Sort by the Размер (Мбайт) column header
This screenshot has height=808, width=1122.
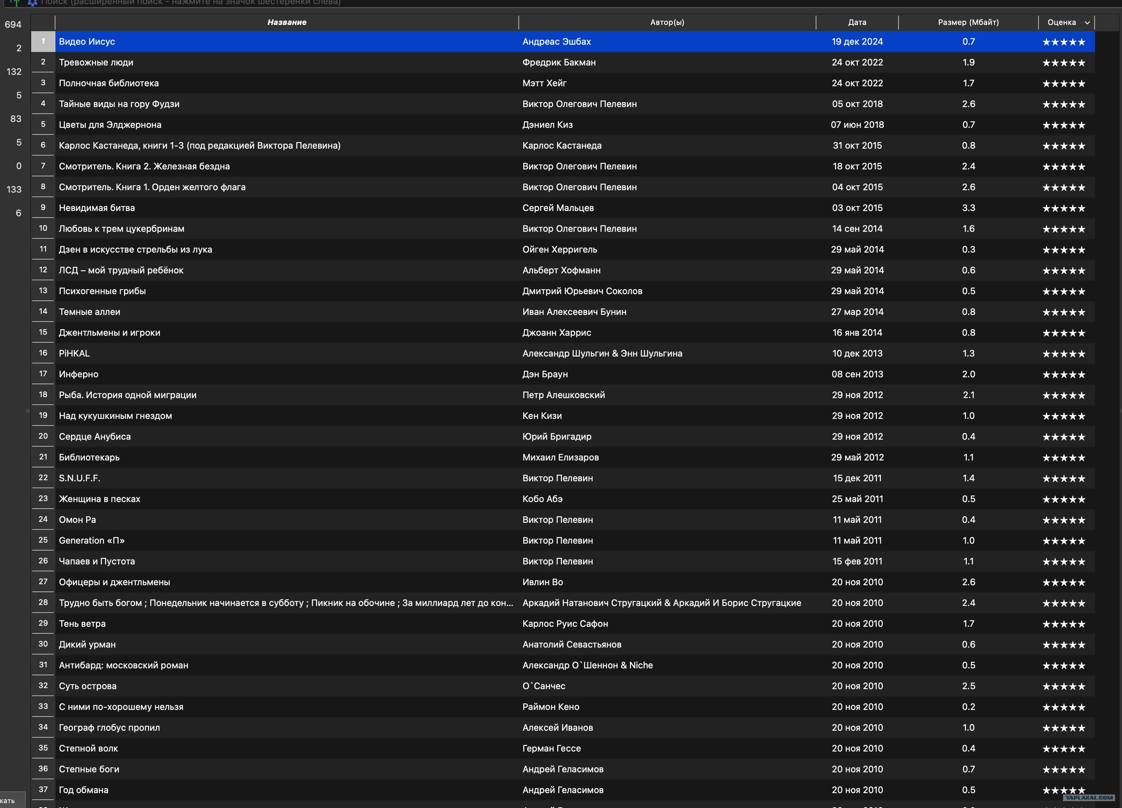pyautogui.click(x=968, y=22)
